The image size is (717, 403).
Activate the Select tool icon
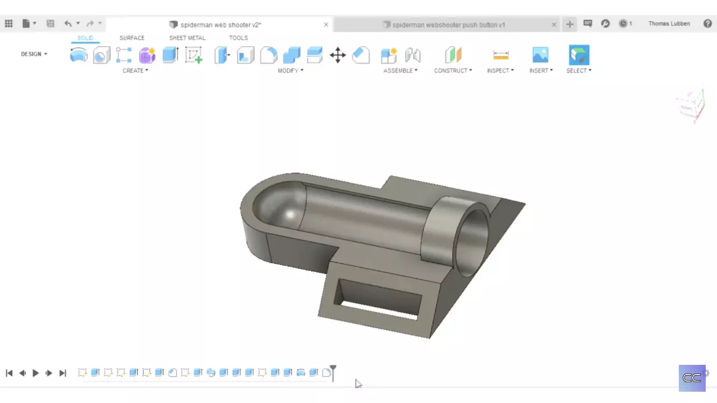579,55
